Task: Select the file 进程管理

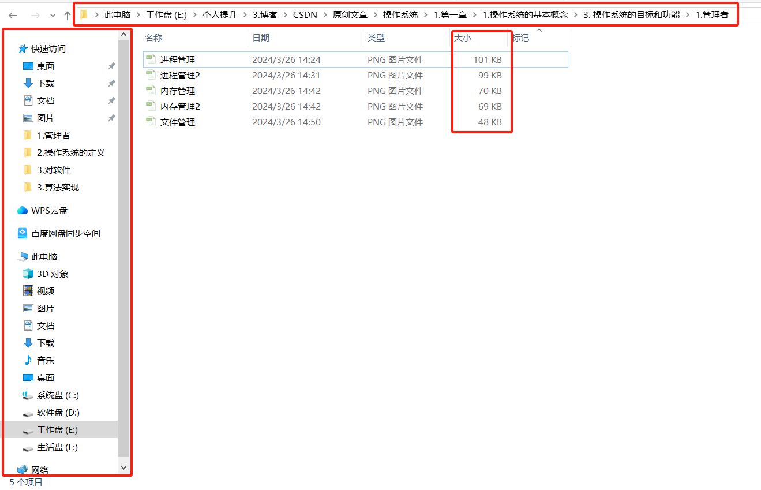Action: (x=178, y=59)
